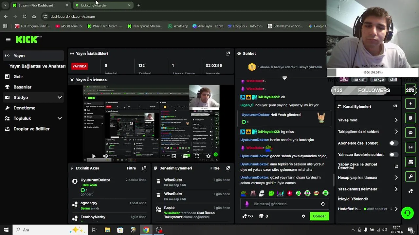419x235 pixels.
Task: Collapse the gift leaderboard arrow in chat
Action: click(284, 78)
